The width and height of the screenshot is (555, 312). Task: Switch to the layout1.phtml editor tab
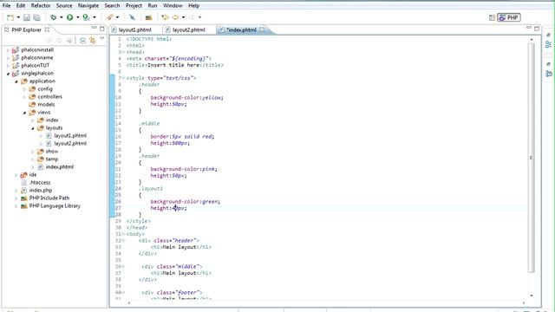(x=134, y=30)
